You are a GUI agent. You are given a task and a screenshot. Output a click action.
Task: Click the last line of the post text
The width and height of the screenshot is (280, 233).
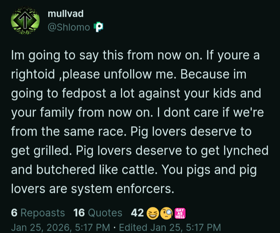pyautogui.click(x=91, y=190)
